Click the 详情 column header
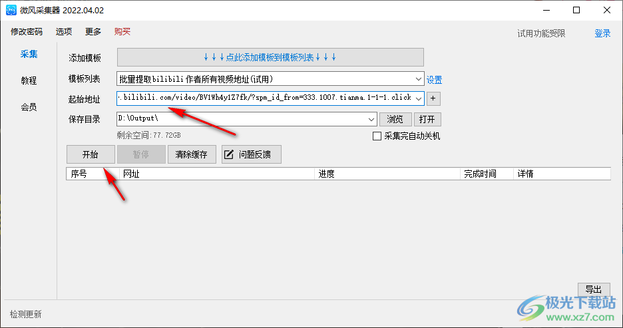Viewport: 623px width, 328px height. (562, 174)
